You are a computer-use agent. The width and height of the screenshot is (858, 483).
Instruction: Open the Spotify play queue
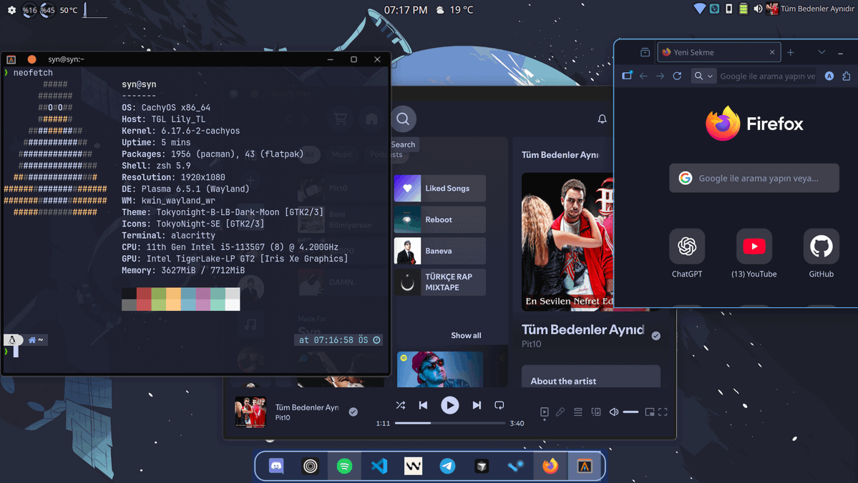coord(577,412)
